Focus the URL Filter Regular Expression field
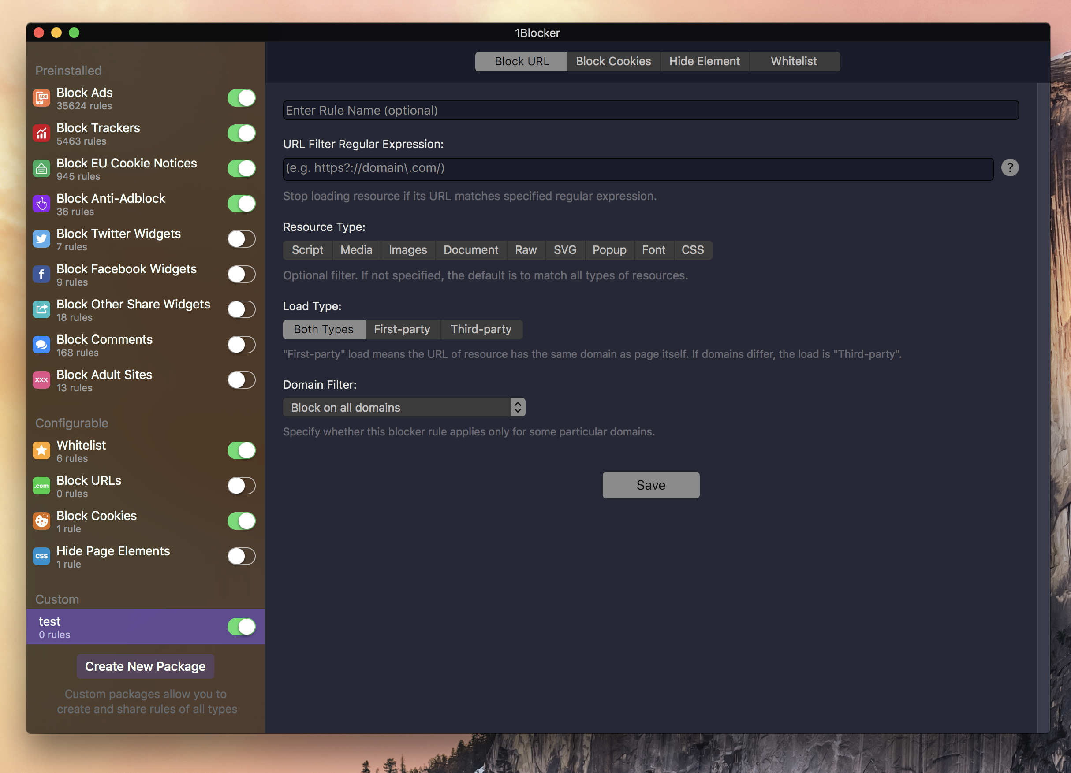Screen dimensions: 1071x773 (x=638, y=168)
